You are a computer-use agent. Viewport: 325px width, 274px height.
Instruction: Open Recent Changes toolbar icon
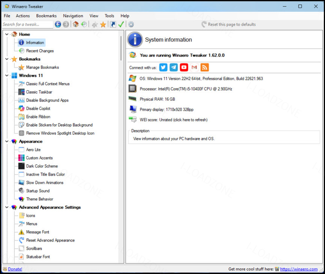coord(84,25)
